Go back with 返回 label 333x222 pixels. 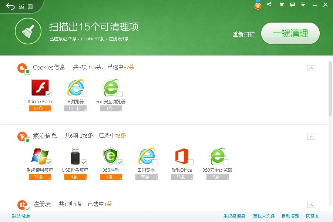pos(26,7)
